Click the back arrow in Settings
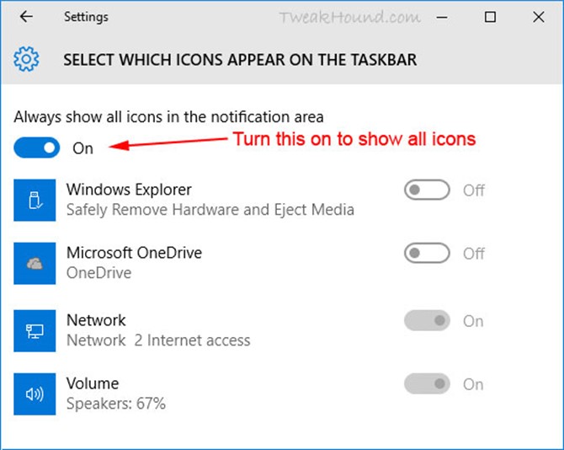564x450 pixels. (26, 17)
